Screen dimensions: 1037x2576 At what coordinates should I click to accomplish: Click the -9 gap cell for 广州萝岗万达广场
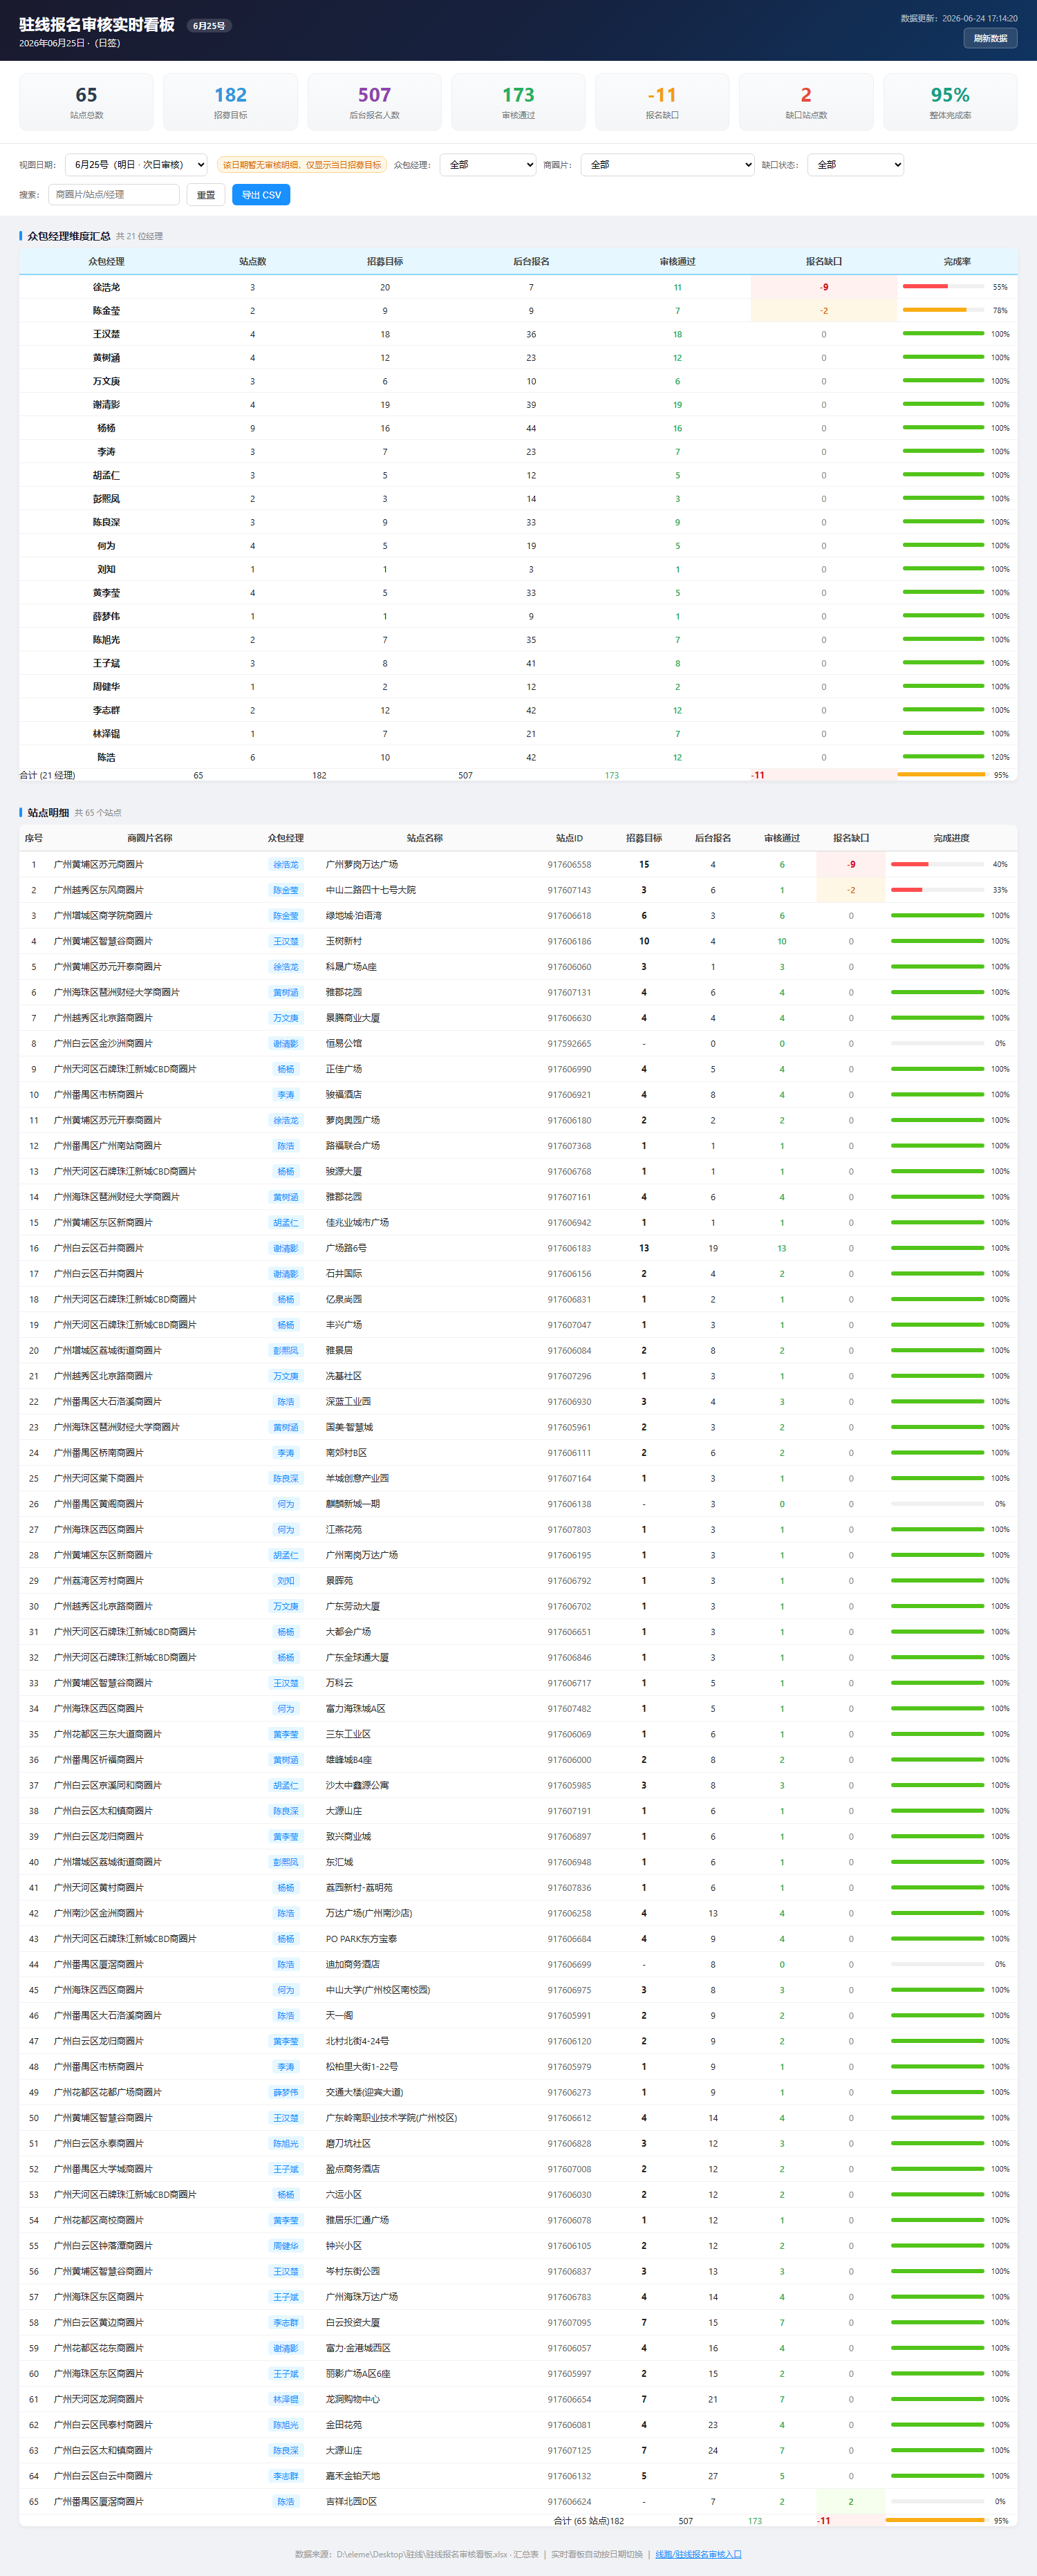(851, 865)
